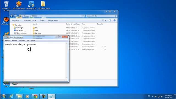Open the Explorer help question-mark icon
The image size is (176, 99).
pyautogui.click(x=114, y=20)
